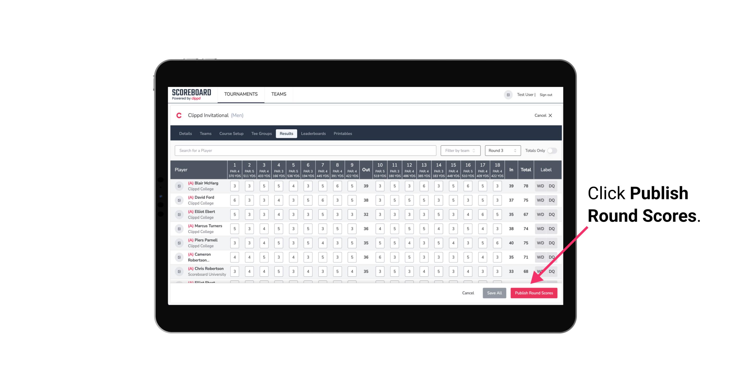Click the DQ icon for Marcus Turners
The height and width of the screenshot is (392, 730).
pos(552,228)
